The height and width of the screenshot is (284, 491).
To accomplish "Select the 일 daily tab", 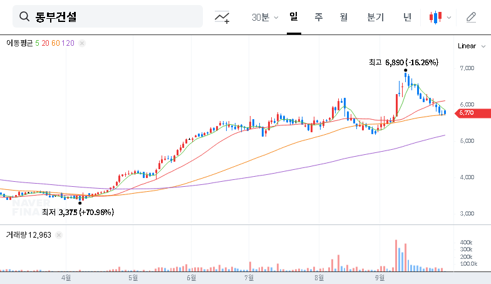I will pos(294,16).
